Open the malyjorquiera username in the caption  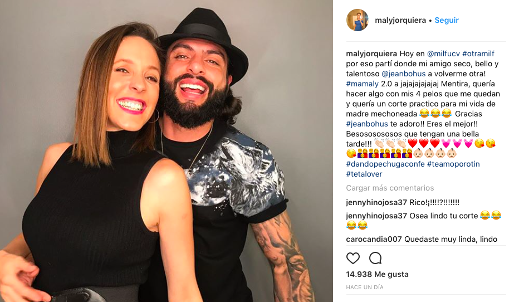(x=372, y=53)
